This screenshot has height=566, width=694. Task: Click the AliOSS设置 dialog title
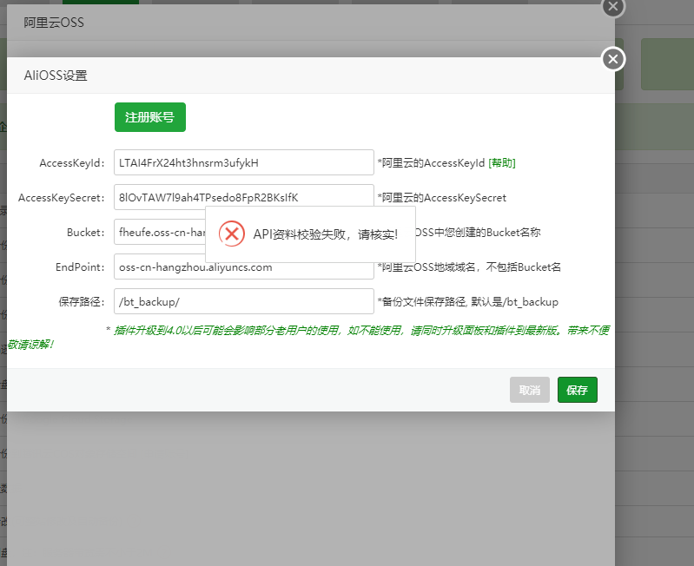click(x=56, y=76)
